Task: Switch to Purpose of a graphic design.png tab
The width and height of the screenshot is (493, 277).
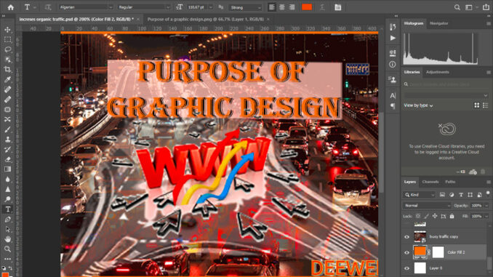Action: coord(205,19)
